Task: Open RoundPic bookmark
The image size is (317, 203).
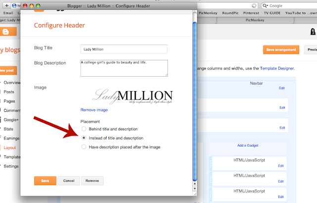Action: point(230,13)
